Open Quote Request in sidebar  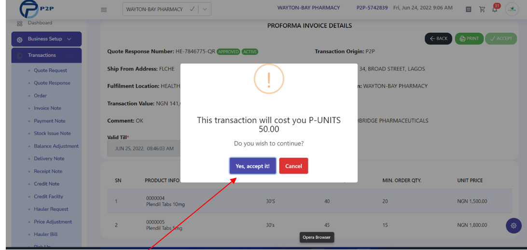click(50, 70)
